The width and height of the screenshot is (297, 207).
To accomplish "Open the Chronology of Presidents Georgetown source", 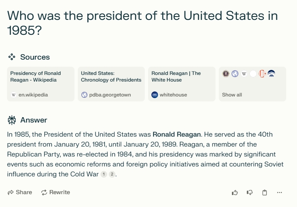I will point(111,84).
